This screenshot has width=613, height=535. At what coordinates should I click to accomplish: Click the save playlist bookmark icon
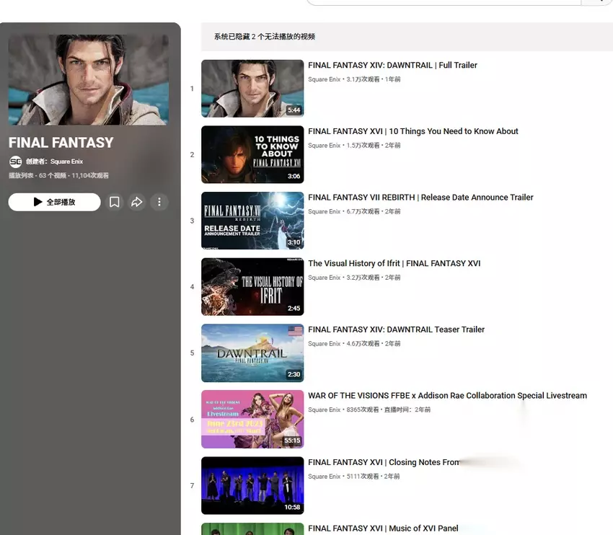(114, 203)
